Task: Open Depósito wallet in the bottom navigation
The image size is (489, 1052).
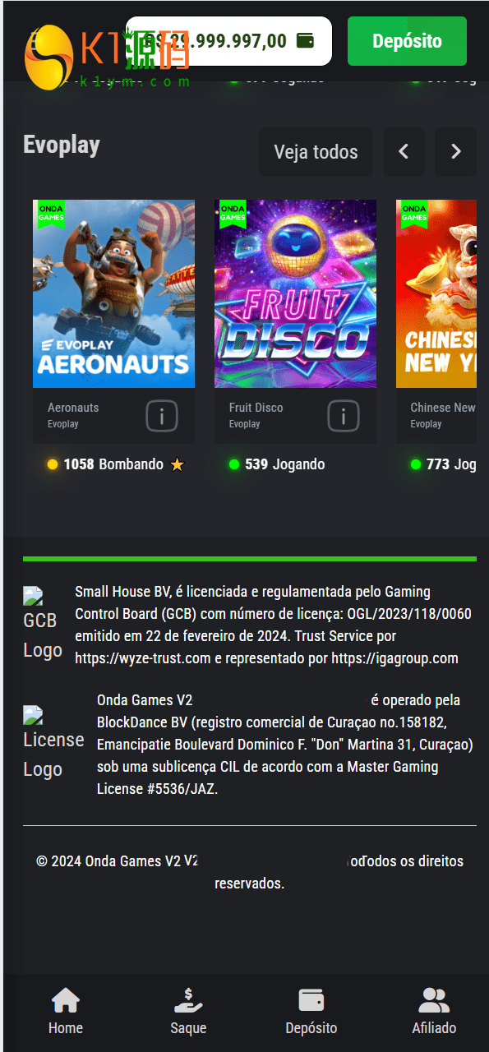Action: [311, 1011]
